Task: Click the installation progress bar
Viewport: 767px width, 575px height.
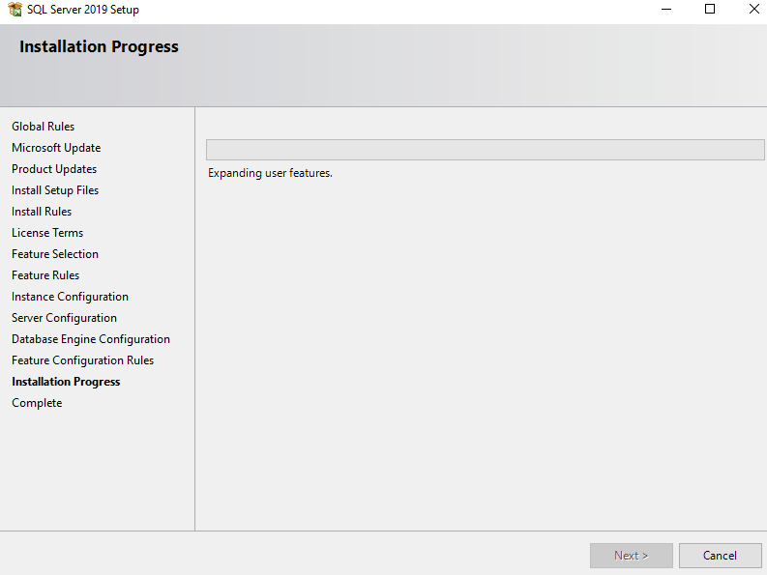Action: point(485,150)
